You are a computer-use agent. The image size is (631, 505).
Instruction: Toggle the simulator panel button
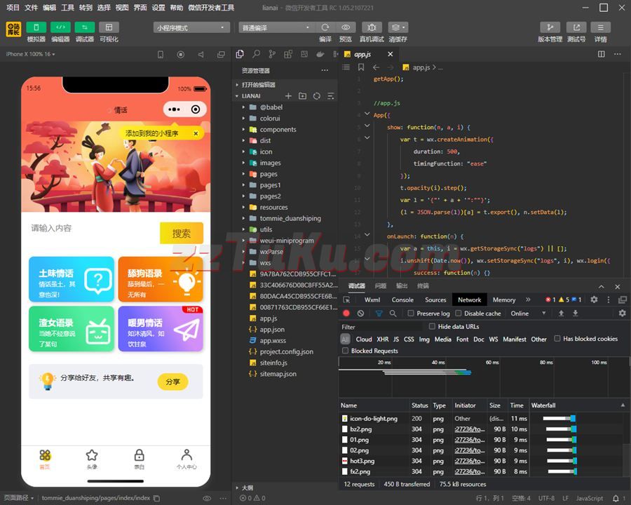(x=36, y=27)
